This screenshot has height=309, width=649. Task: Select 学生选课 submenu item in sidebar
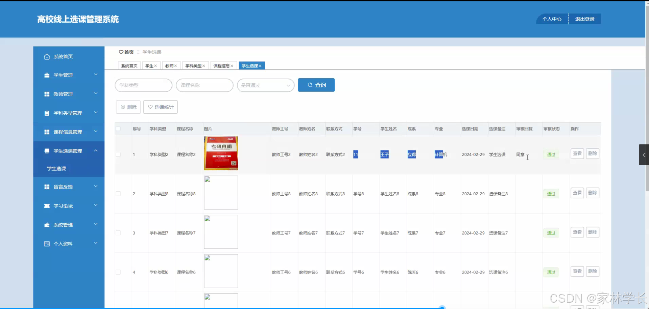point(56,169)
